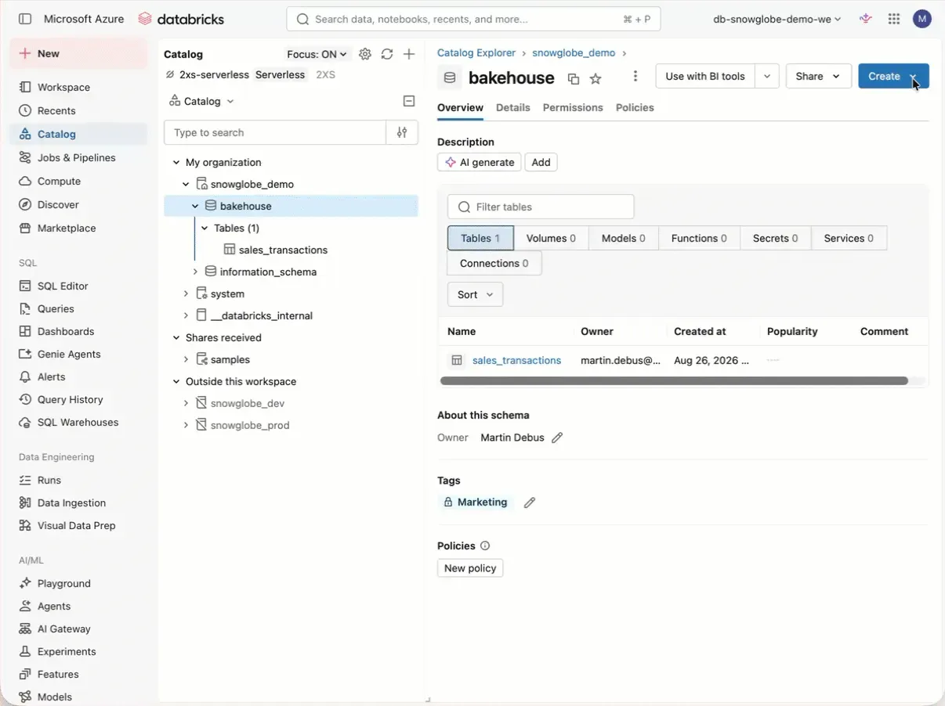Switch to the Details tab
The image size is (945, 706).
513,107
